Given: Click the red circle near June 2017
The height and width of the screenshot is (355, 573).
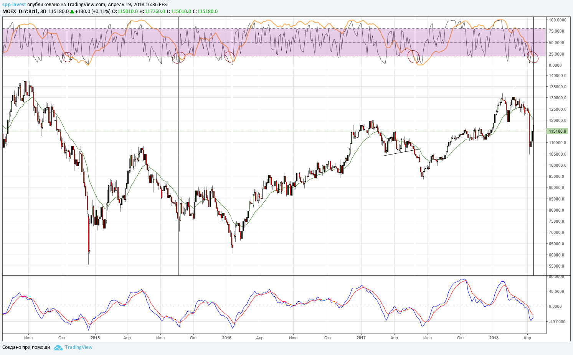Looking at the screenshot, I should point(414,56).
